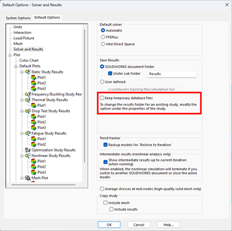Toggle Show intermediate results up to current iteration
The height and width of the screenshot is (231, 232).
tap(106, 162)
